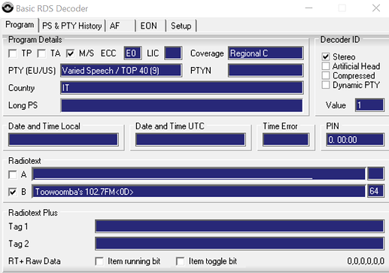
Task: Click Radiotext B field Toowoomba's 102.7FM
Action: (199, 192)
